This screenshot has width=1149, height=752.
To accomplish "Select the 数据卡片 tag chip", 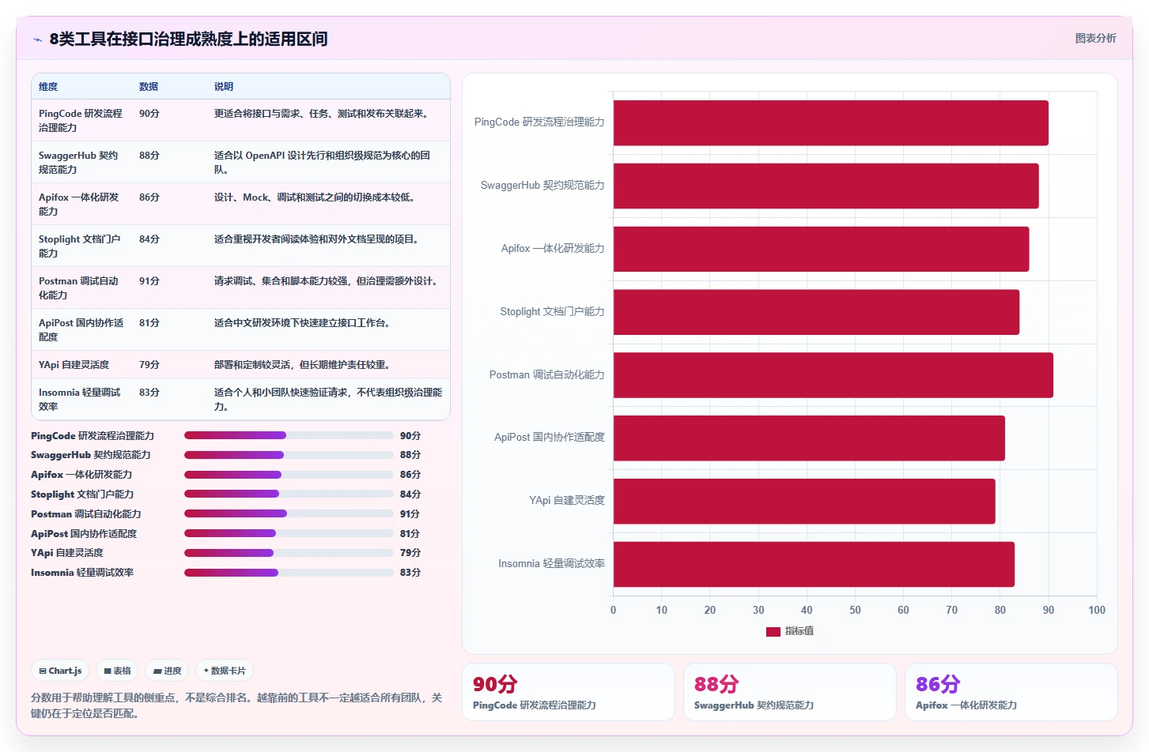I will (225, 671).
